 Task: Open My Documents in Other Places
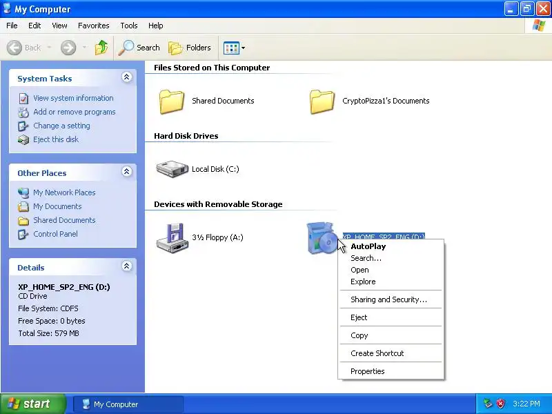click(x=57, y=206)
